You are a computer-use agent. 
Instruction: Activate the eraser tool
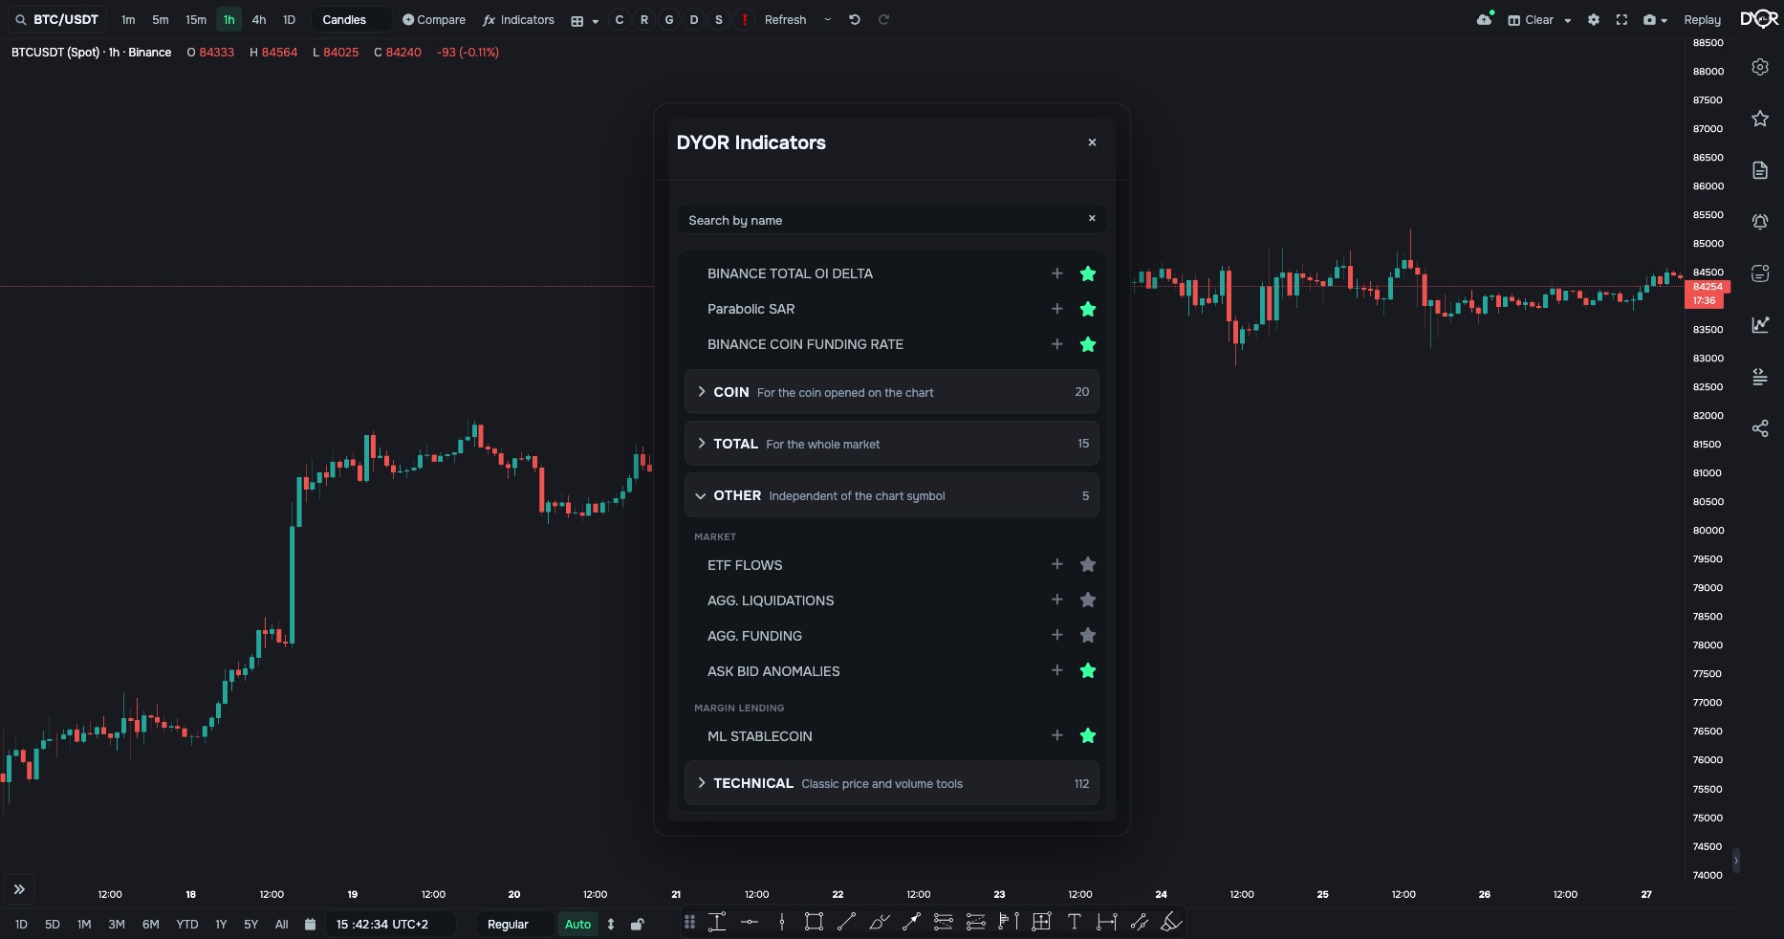pyautogui.click(x=1171, y=923)
